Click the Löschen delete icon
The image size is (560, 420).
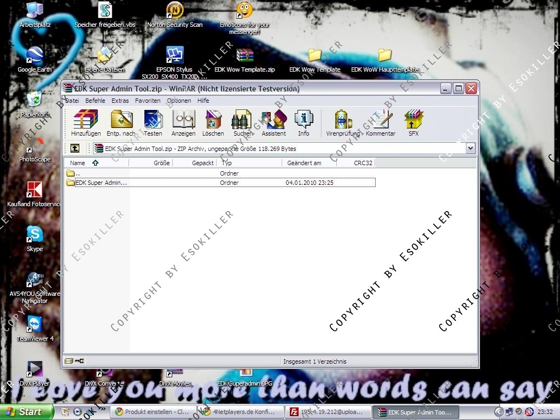click(x=213, y=122)
